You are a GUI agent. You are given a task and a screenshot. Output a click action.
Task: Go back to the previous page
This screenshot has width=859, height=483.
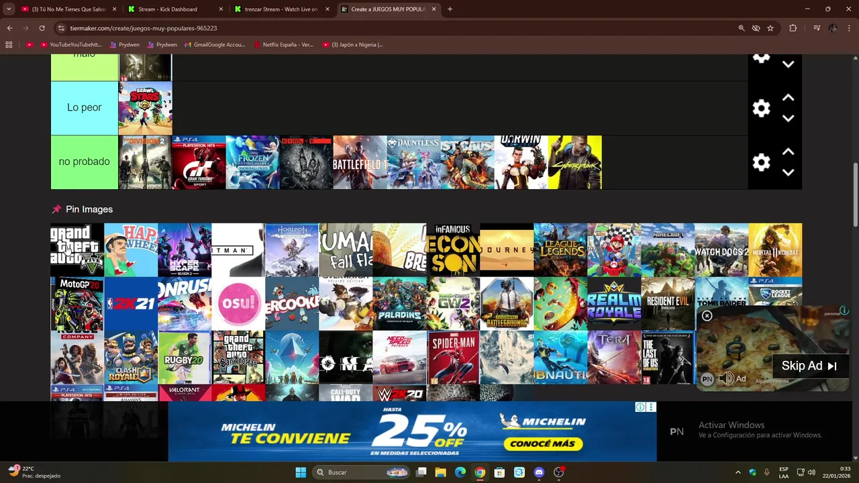9,28
